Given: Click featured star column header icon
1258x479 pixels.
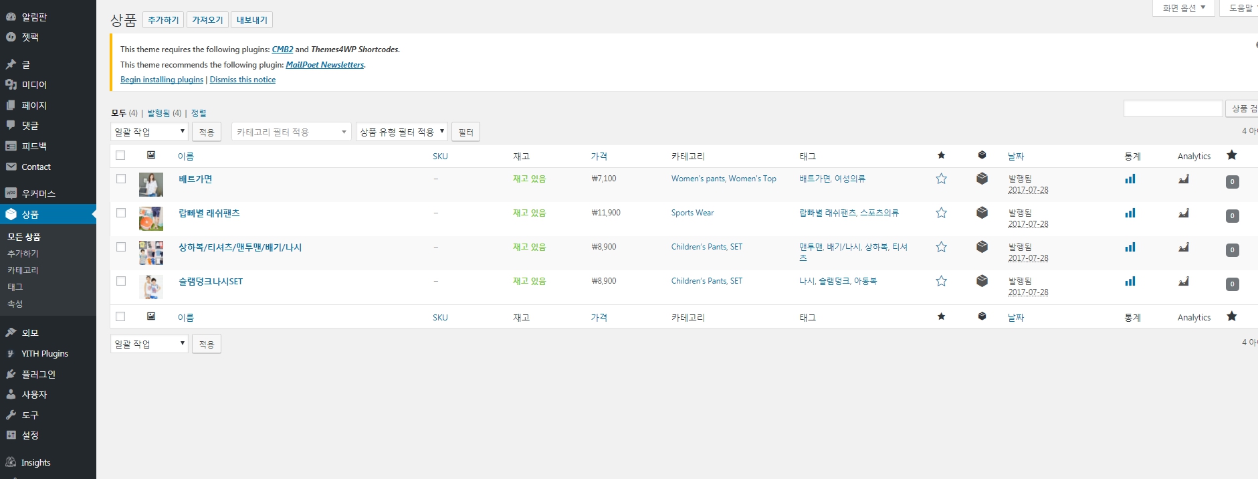Looking at the screenshot, I should click(x=941, y=156).
